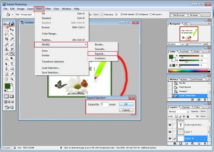Open the Layers panel flyout menu
Image resolution: width=214 pixels, height=152 pixels.
(x=209, y=107)
